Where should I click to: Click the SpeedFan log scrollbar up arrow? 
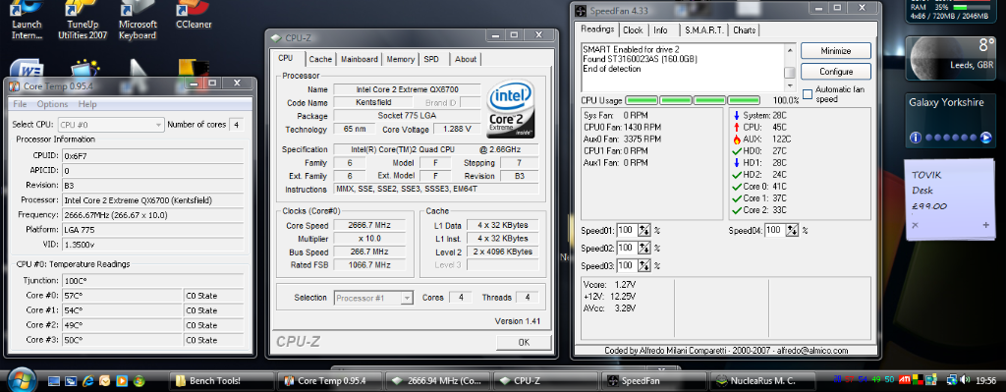[790, 48]
